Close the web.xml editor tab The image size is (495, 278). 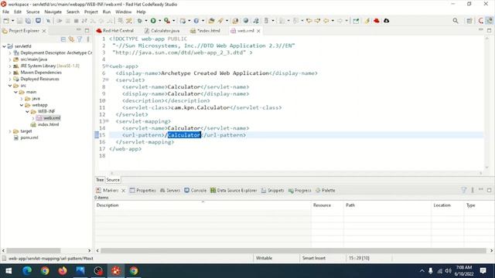click(258, 31)
